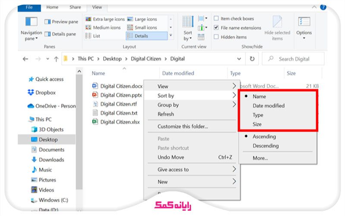The height and width of the screenshot is (216, 345).
Task: Click the Up arrow navigation button
Action: (56, 59)
